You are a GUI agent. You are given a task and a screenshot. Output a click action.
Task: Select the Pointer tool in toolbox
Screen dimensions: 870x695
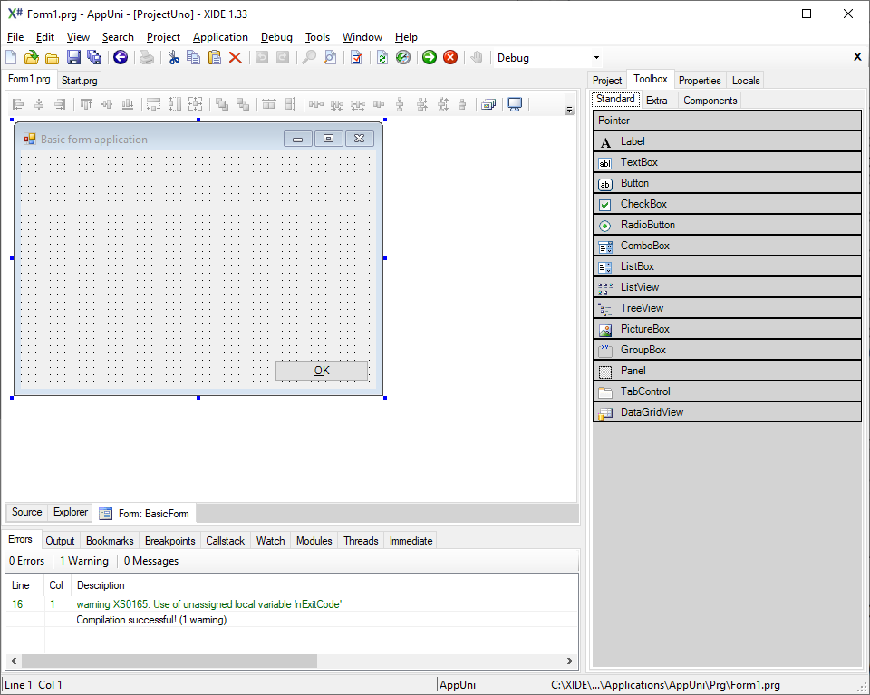[x=727, y=121]
